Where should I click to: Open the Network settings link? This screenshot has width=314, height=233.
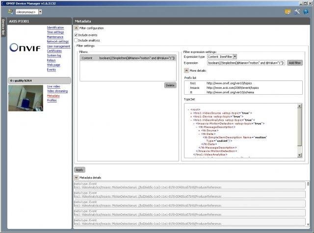[x=57, y=42]
